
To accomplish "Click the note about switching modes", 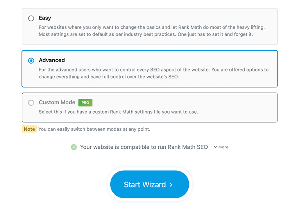I will (x=94, y=129).
